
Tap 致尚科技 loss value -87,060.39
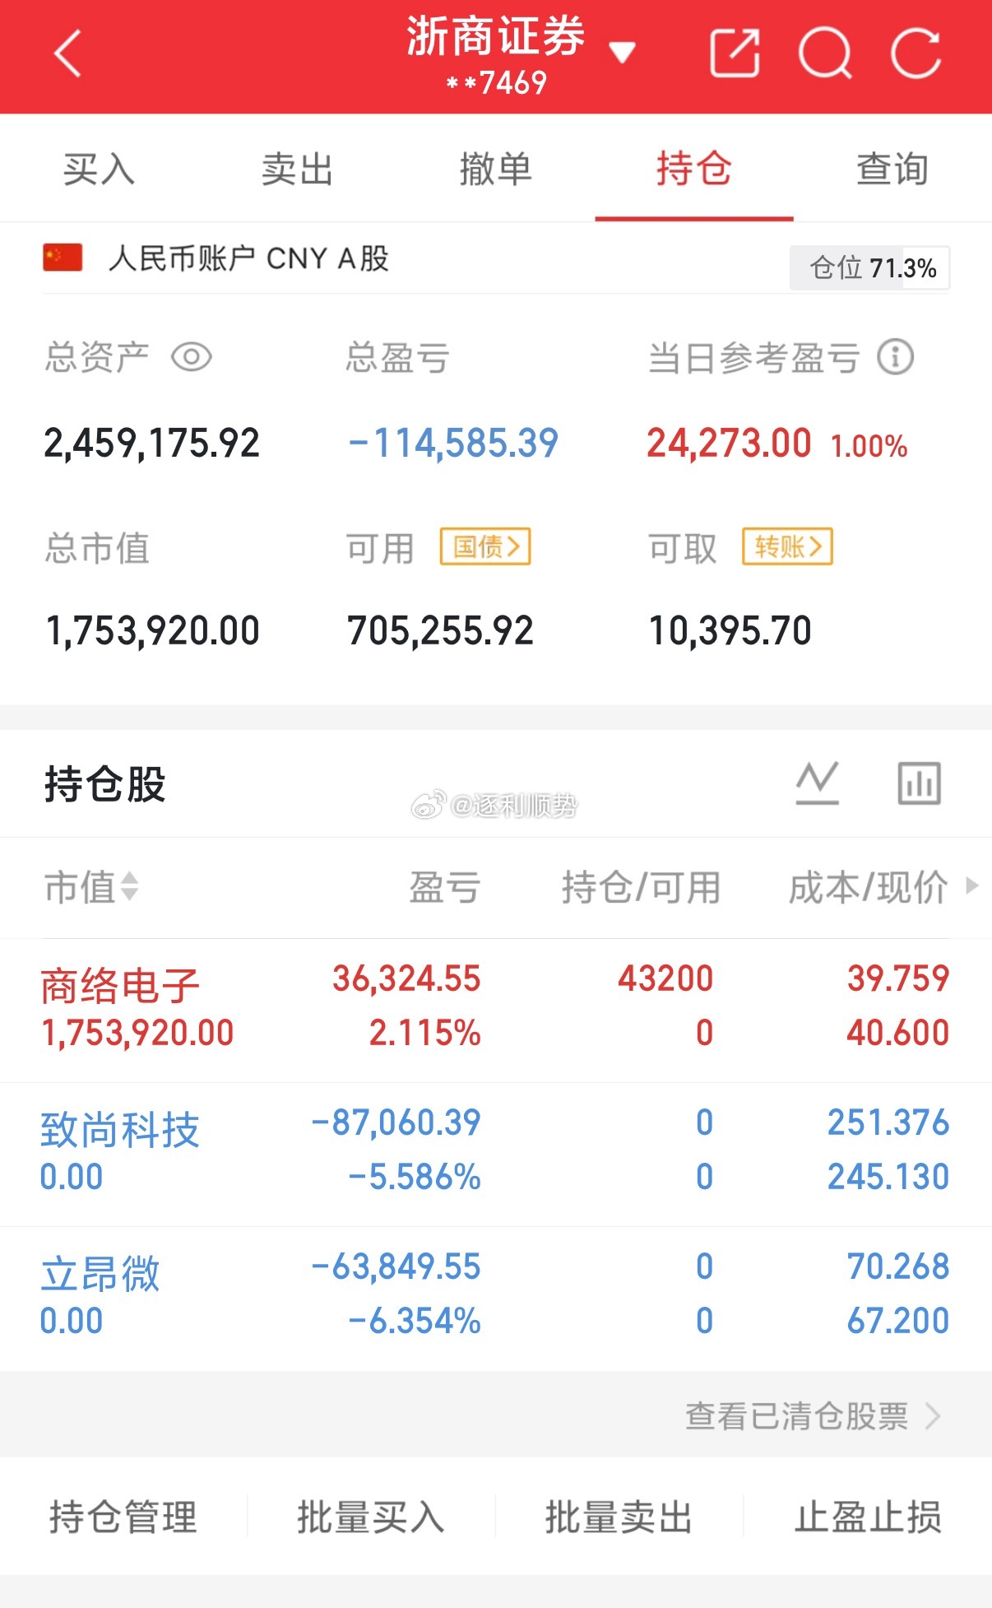coord(396,1122)
